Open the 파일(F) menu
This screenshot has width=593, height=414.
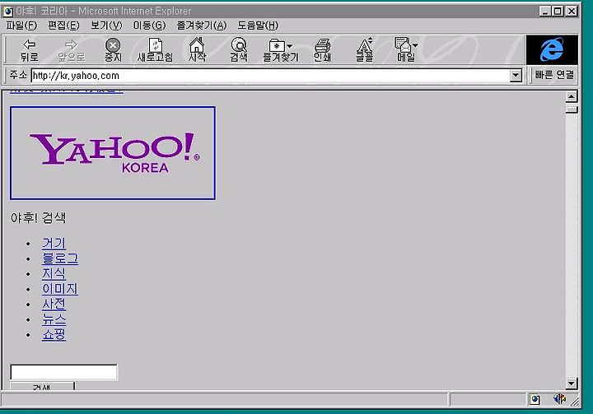(x=21, y=26)
